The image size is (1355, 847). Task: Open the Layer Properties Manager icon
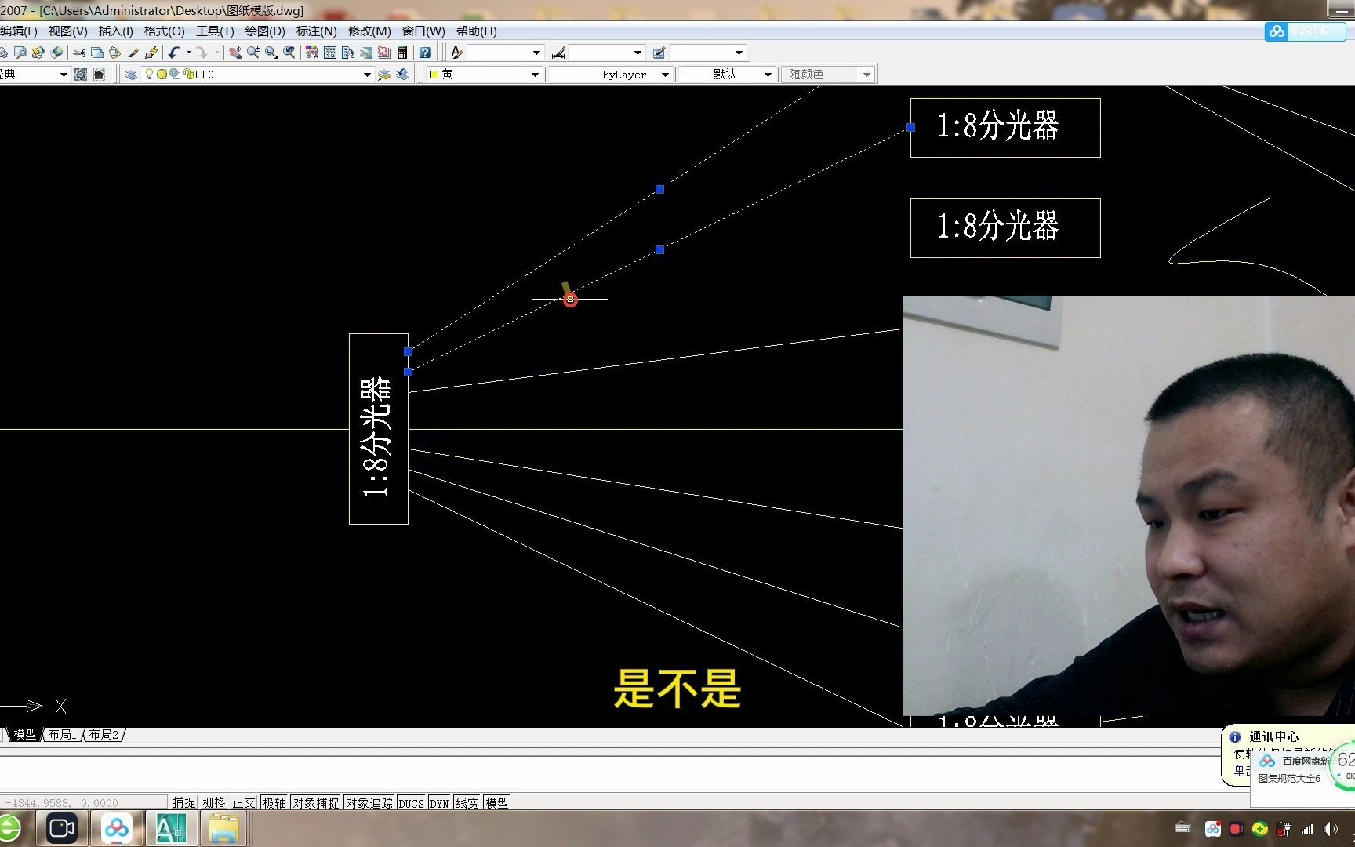pyautogui.click(x=131, y=75)
